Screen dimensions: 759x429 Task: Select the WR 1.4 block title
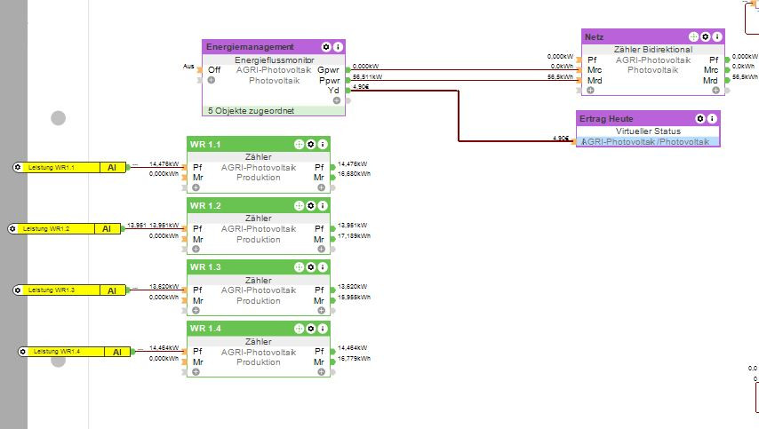pyautogui.click(x=205, y=329)
